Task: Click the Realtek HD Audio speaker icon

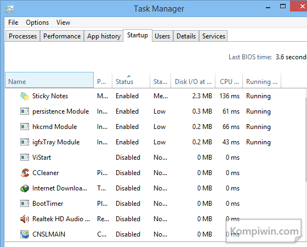Action: coord(25,219)
